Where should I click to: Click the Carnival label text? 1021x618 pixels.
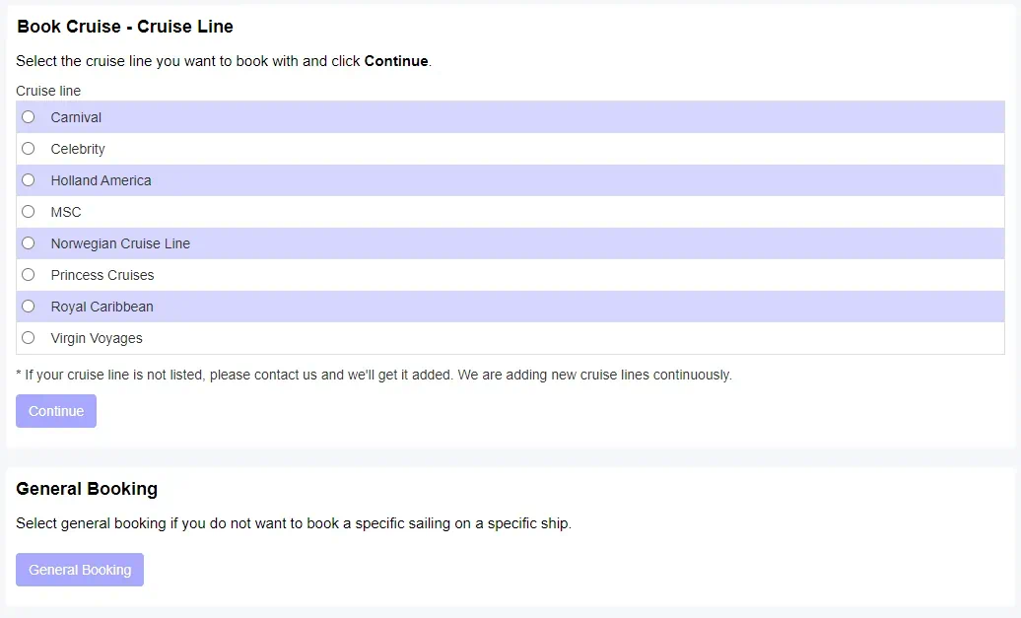tap(76, 117)
